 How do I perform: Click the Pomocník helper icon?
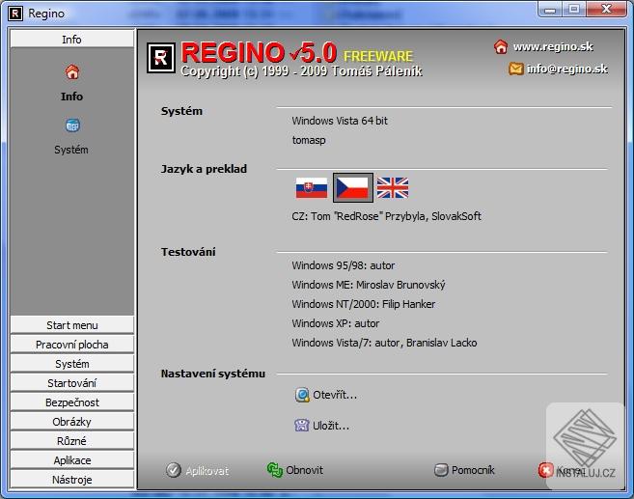(441, 470)
